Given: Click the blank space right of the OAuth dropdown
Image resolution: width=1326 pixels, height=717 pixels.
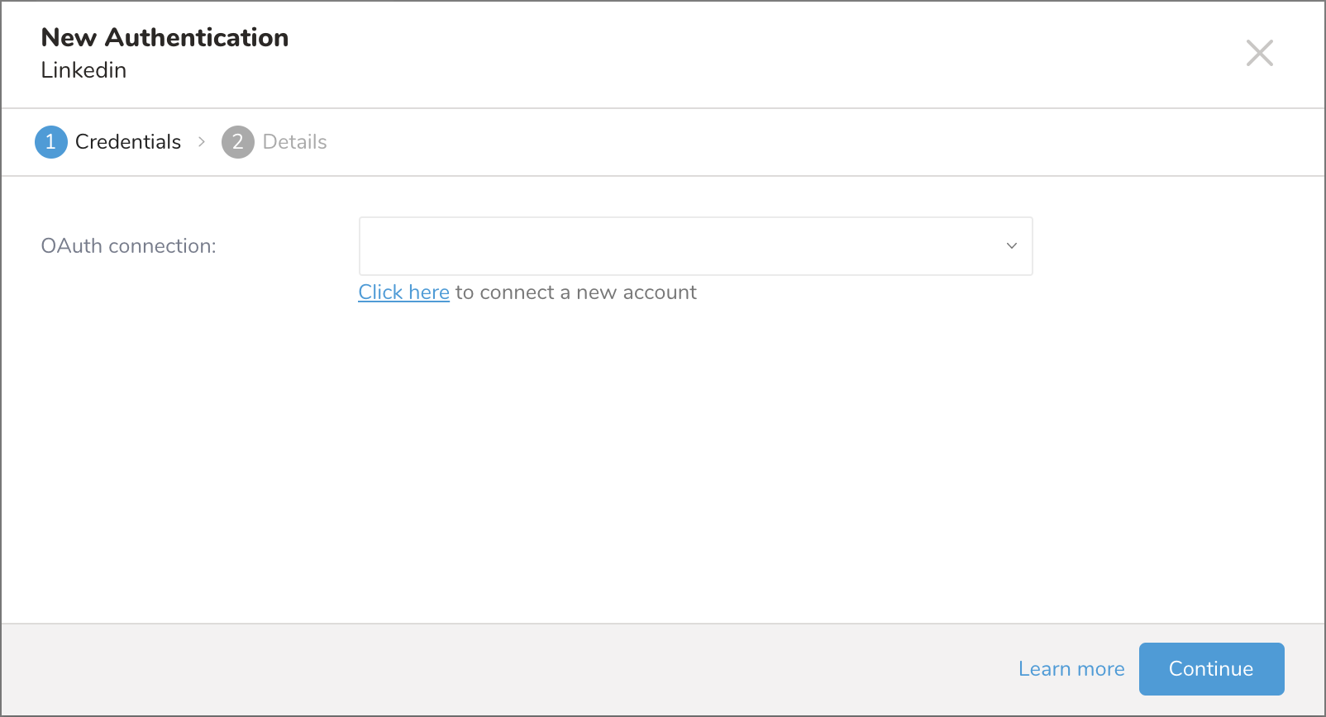Looking at the screenshot, I should click(1174, 246).
